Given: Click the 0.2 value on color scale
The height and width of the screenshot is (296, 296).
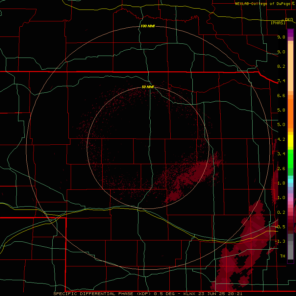Looking at the screenshot, I should (281, 212).
